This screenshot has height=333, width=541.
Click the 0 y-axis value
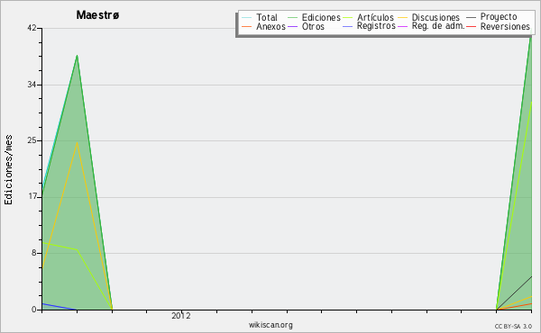tap(34, 310)
